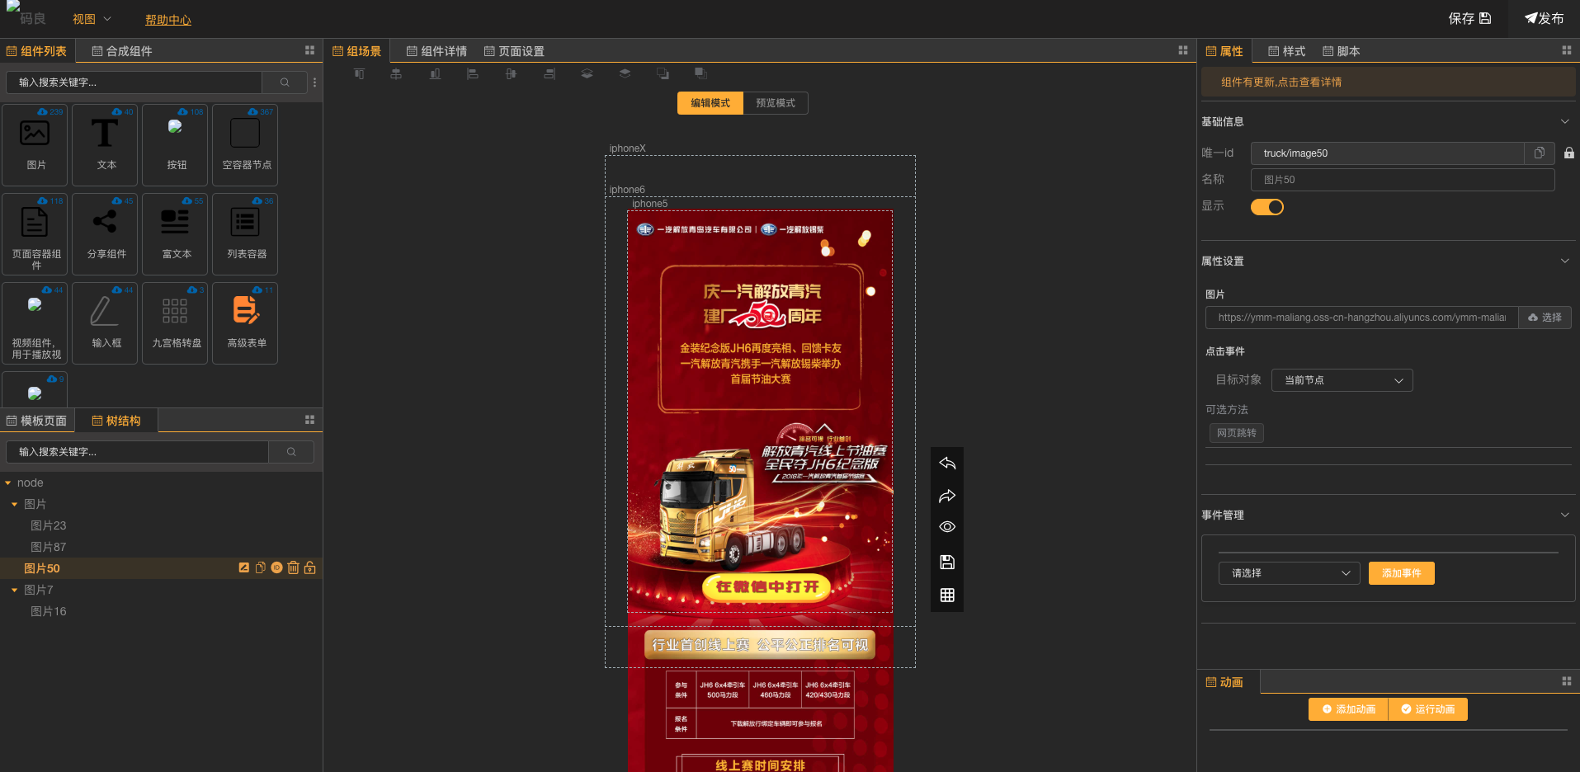
Task: Click the align right toolbar icon
Action: pos(549,73)
